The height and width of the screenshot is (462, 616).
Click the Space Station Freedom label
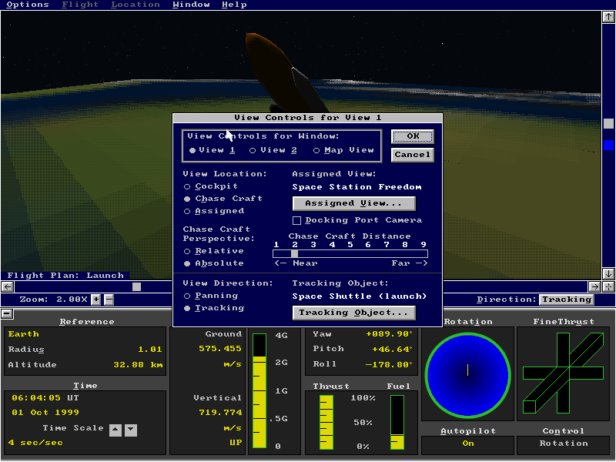(x=357, y=187)
